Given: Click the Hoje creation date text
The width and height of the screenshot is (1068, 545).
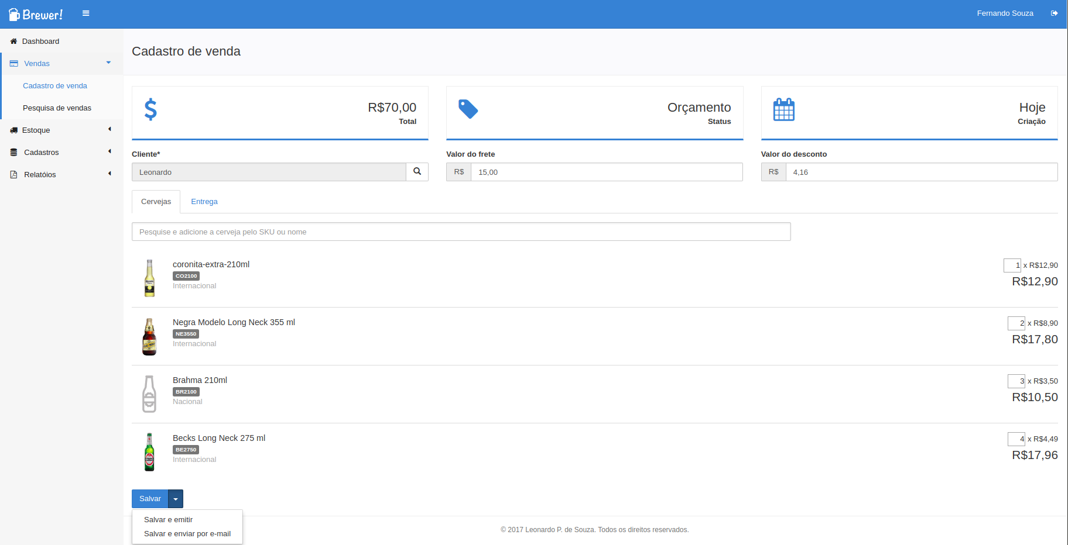Looking at the screenshot, I should [x=1032, y=108].
